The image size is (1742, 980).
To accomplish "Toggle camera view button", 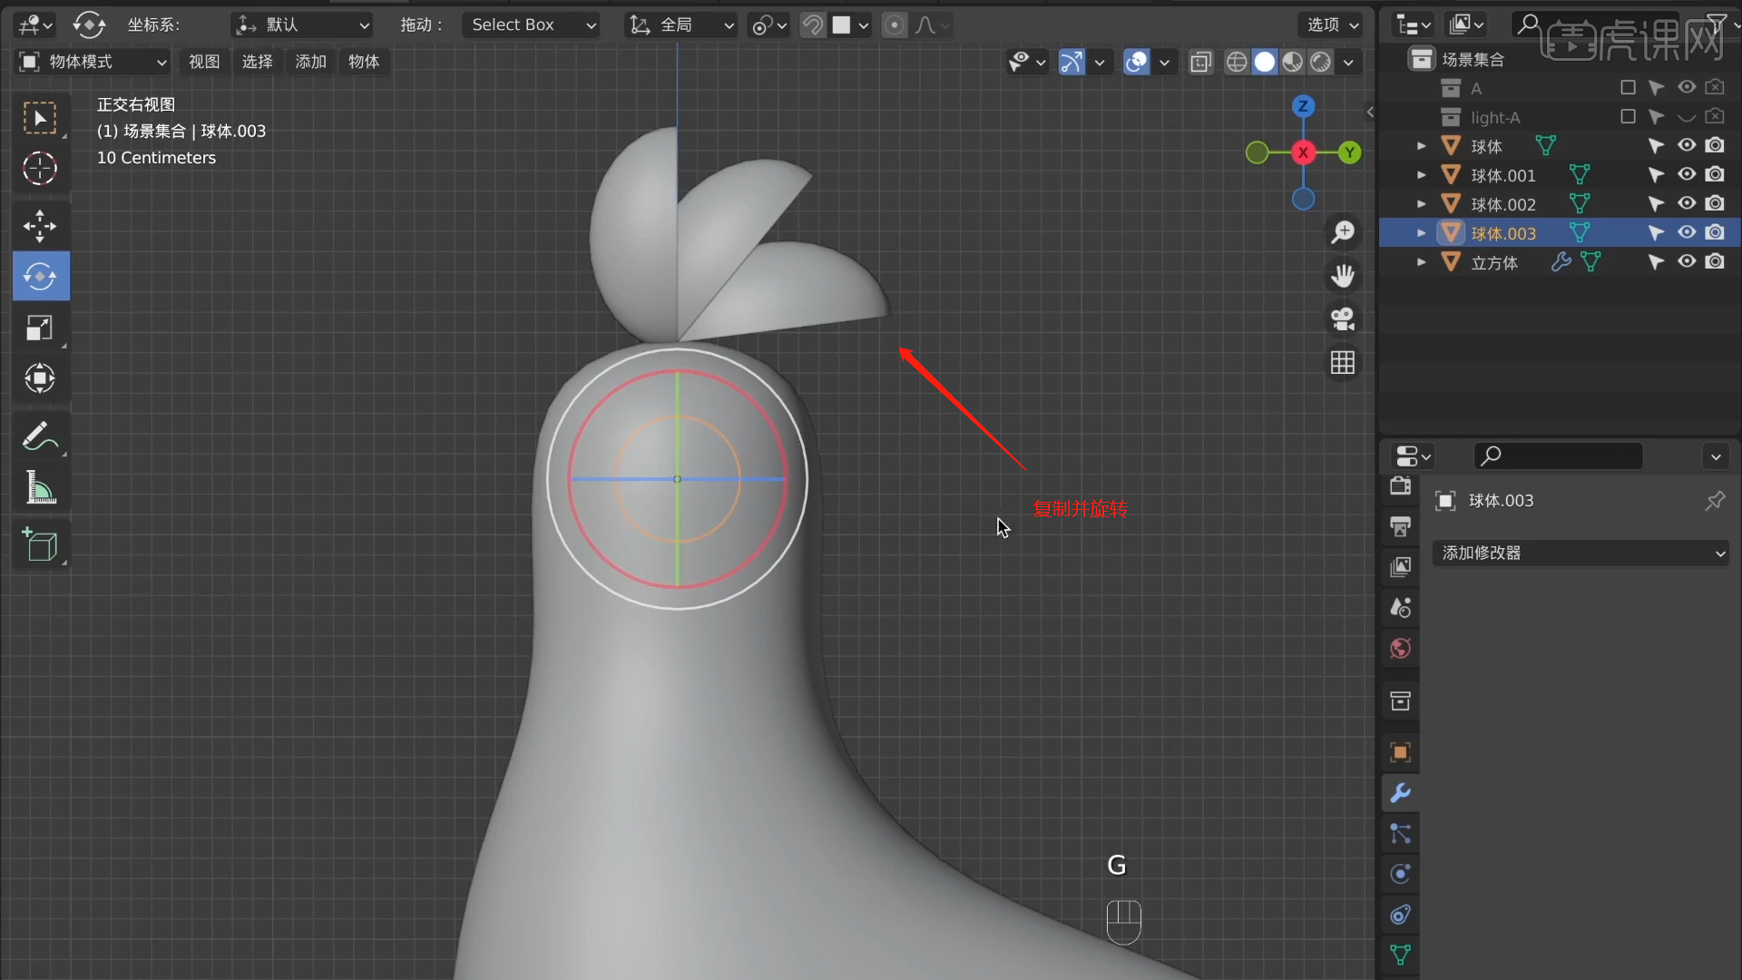I will pos(1343,319).
